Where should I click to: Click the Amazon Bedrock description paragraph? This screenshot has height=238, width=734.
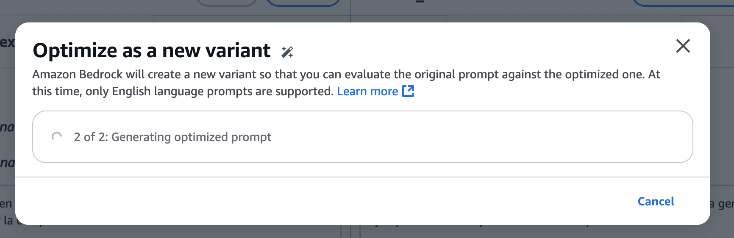click(x=346, y=83)
